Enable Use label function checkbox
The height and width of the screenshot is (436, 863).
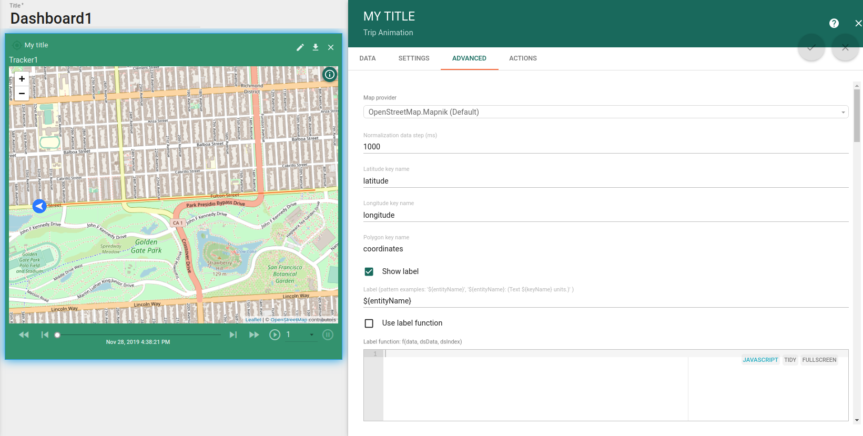pyautogui.click(x=369, y=323)
